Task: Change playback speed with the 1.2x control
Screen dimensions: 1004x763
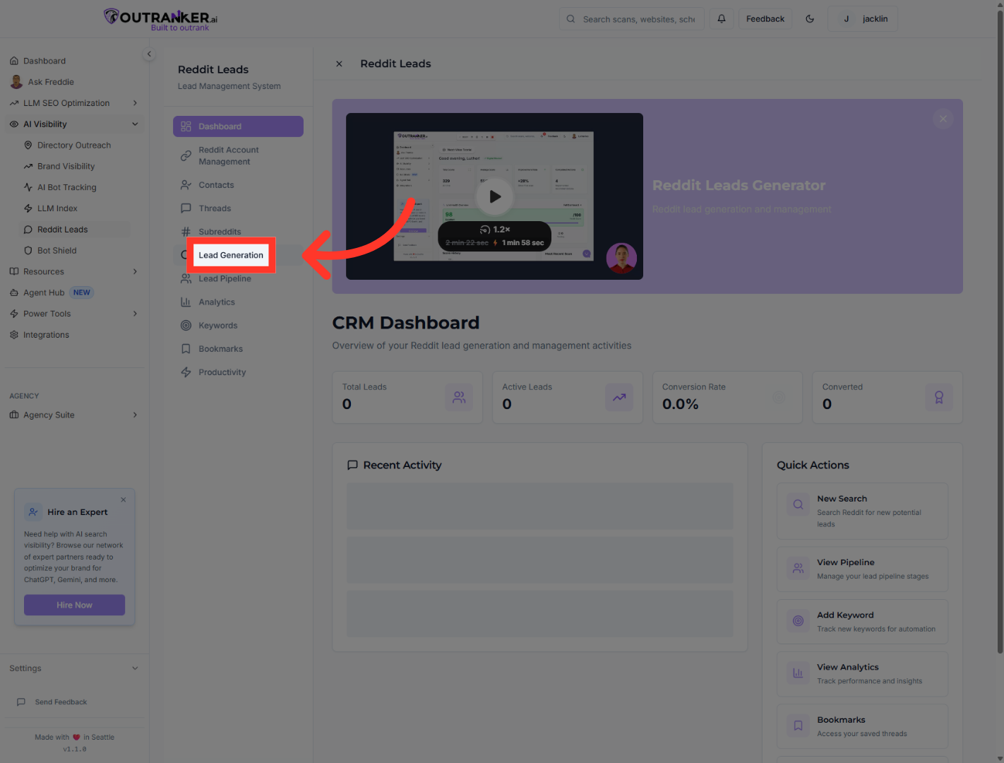Action: point(494,228)
